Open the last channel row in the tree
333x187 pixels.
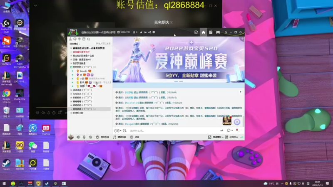[78, 113]
